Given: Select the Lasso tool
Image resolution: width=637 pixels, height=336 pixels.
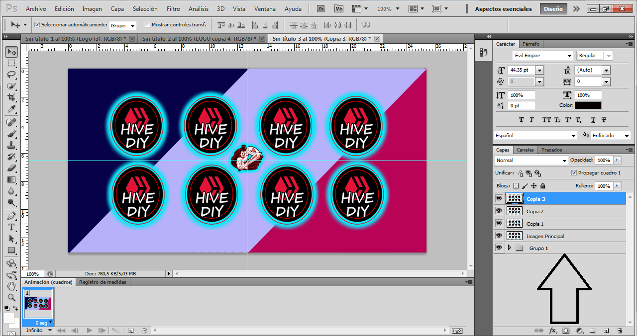Looking at the screenshot, I should [x=11, y=75].
